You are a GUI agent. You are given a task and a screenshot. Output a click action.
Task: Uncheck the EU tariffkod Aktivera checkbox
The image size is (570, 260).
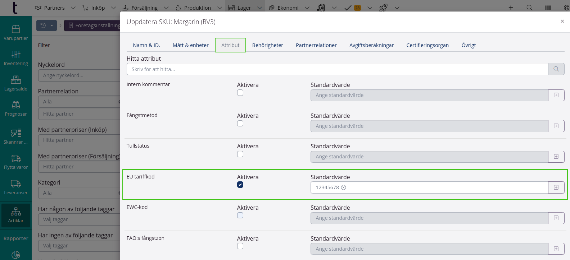pyautogui.click(x=240, y=185)
